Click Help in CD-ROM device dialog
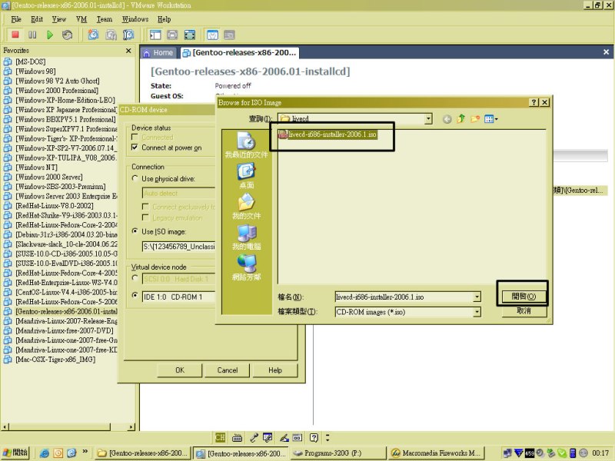The height and width of the screenshot is (461, 615). coord(275,370)
